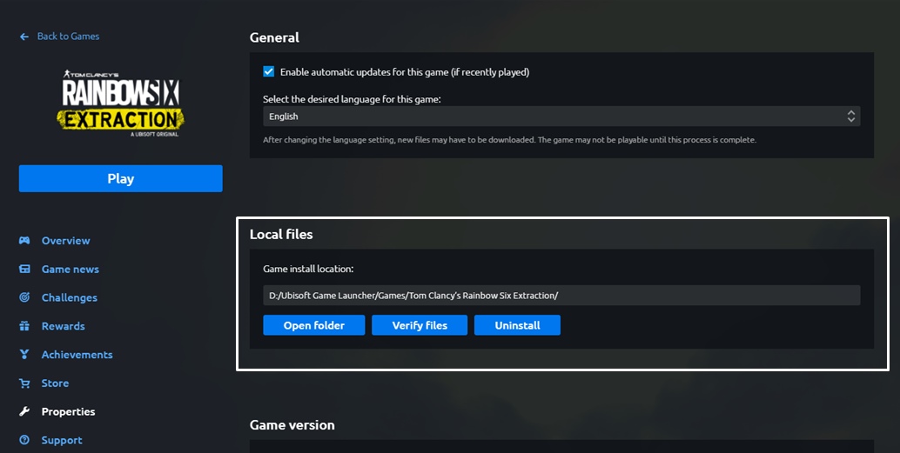Click the Verify files button

click(x=420, y=325)
